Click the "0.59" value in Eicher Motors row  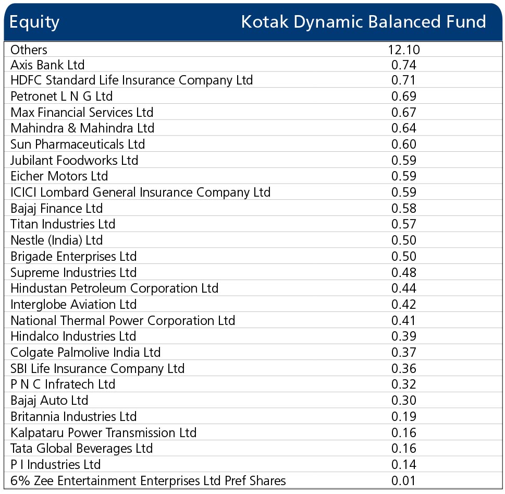click(404, 176)
